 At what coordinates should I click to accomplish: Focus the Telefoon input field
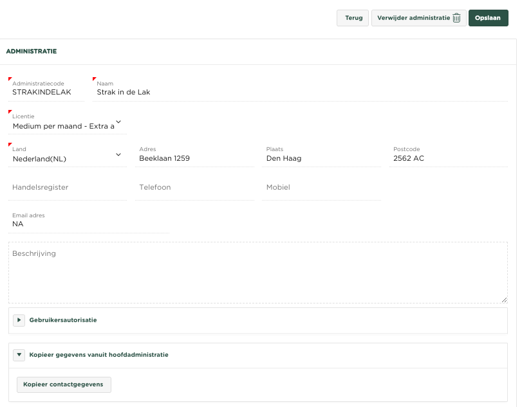(194, 188)
